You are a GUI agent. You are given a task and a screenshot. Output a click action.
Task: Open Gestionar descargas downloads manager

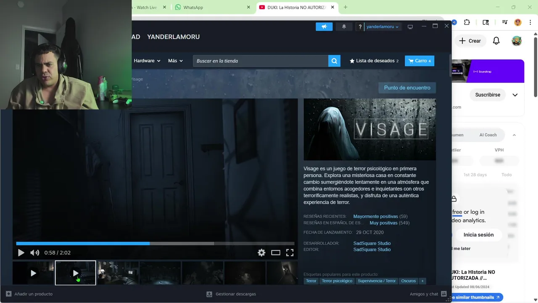click(x=231, y=294)
